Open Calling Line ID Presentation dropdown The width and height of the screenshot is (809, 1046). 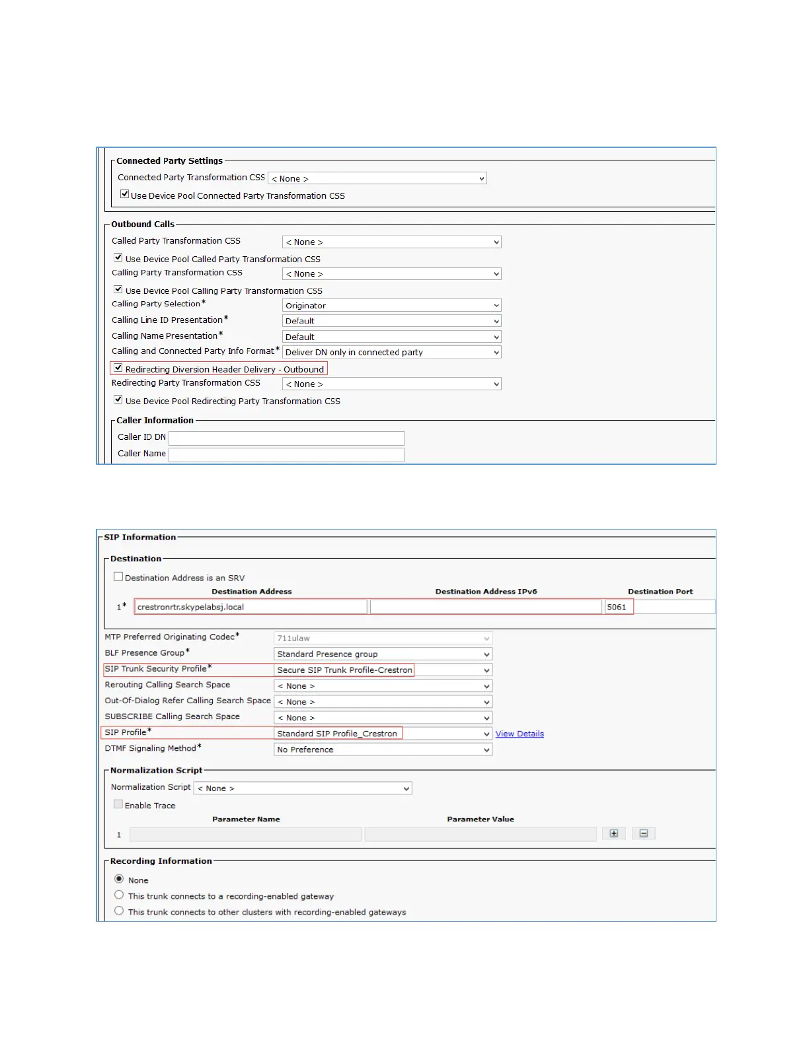pyautogui.click(x=392, y=321)
